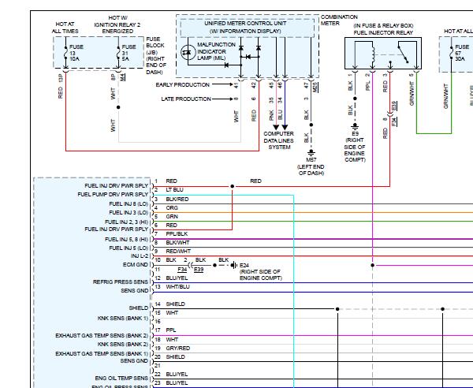Click the relay switch contact symbol
The width and height of the screenshot is (473, 388).
point(404,54)
